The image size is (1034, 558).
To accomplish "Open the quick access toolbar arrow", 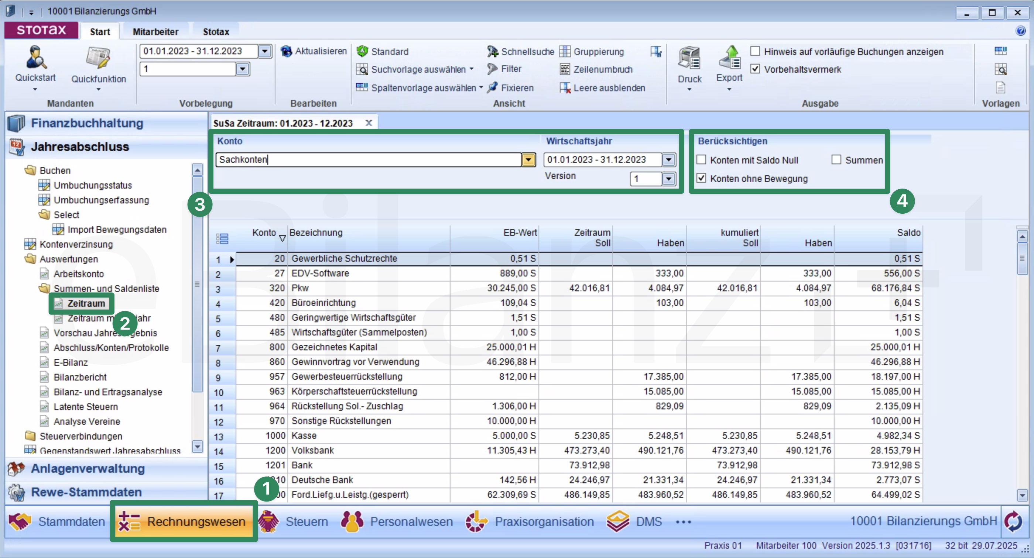I will click(x=31, y=12).
